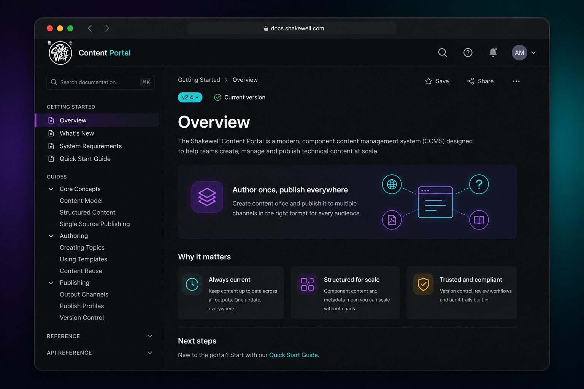Click the Author once, publish everywhere heading
This screenshot has width=584, height=389.
(x=290, y=190)
